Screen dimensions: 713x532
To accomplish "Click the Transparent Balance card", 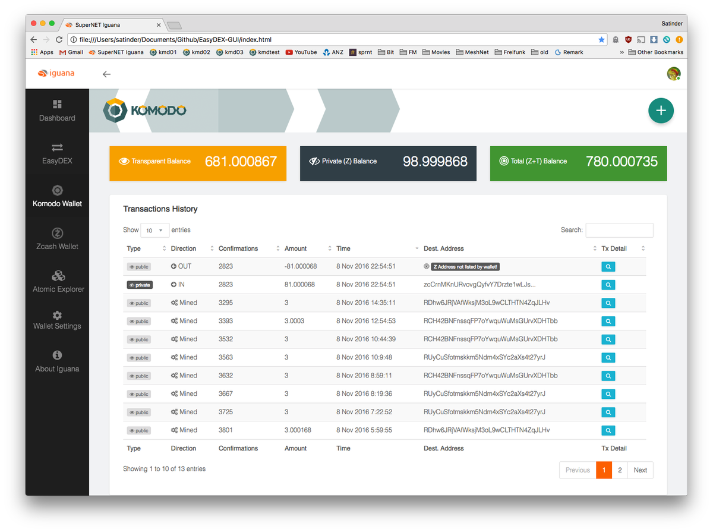I will 198,163.
